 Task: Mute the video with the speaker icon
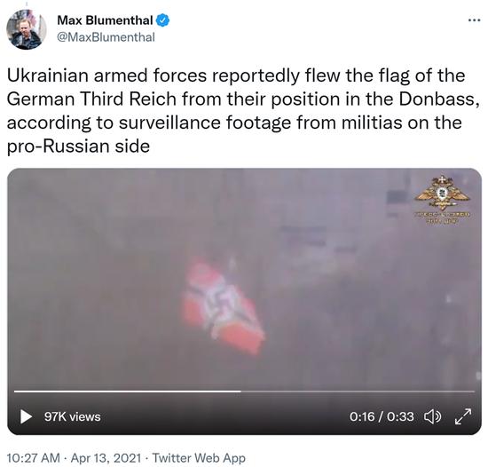click(x=433, y=416)
